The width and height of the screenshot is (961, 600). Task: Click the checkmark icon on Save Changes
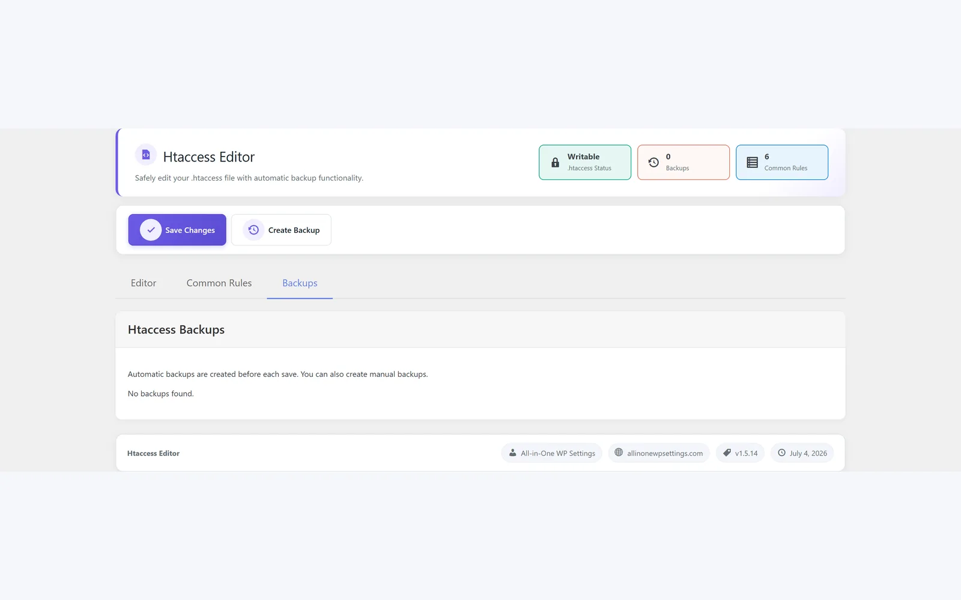[151, 230]
